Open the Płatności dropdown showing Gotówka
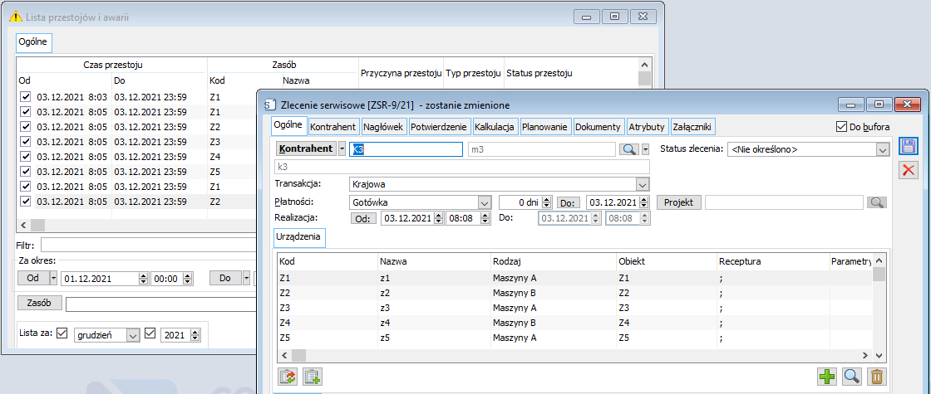The height and width of the screenshot is (394, 931). pos(485,202)
